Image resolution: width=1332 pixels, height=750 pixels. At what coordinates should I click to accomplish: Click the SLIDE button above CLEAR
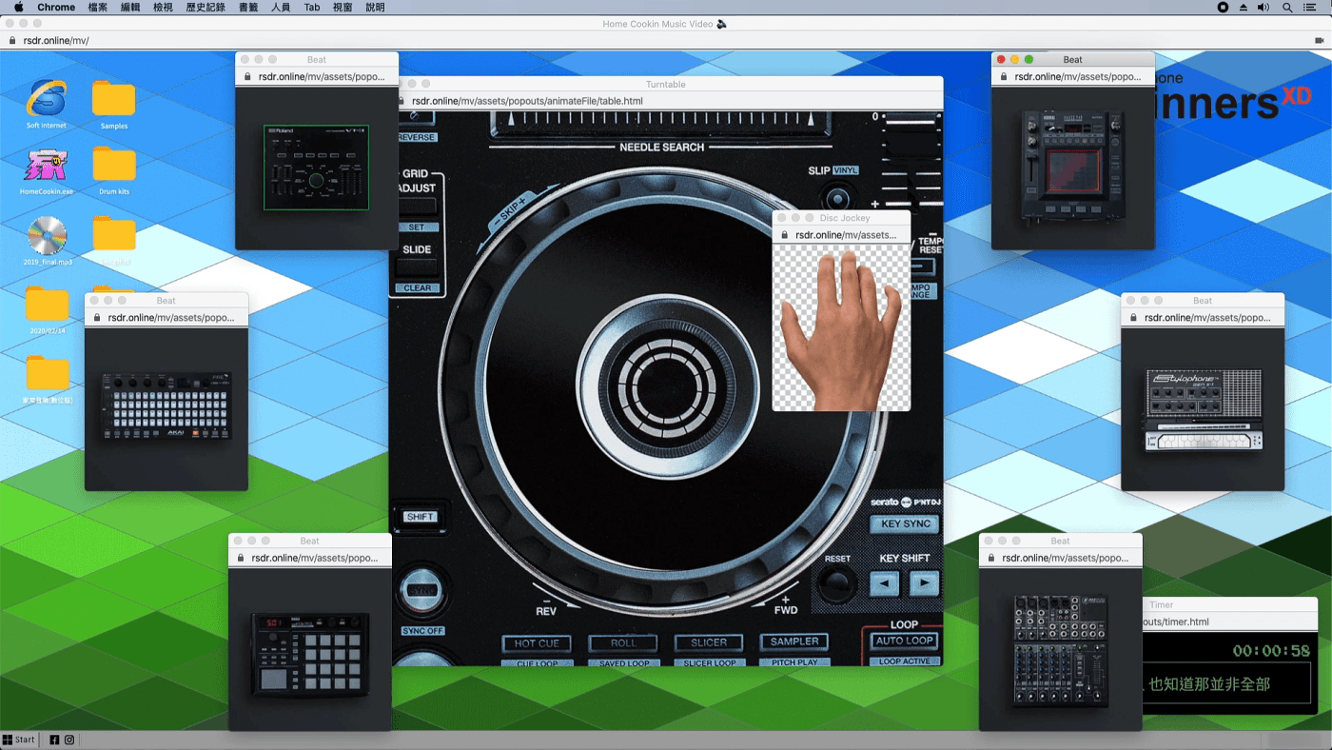pyautogui.click(x=417, y=267)
